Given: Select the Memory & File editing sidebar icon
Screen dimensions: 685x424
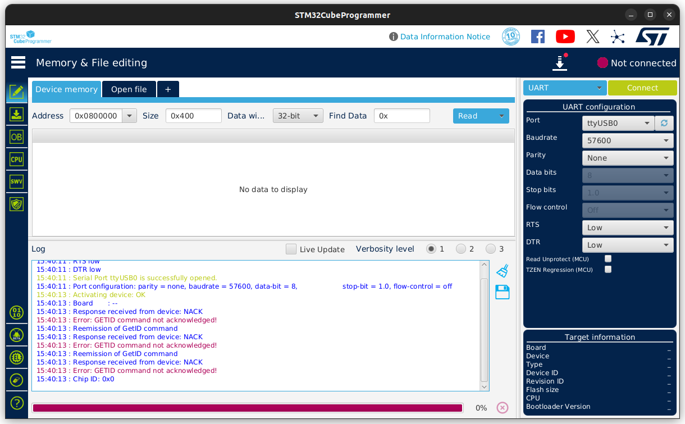Looking at the screenshot, I should [17, 91].
